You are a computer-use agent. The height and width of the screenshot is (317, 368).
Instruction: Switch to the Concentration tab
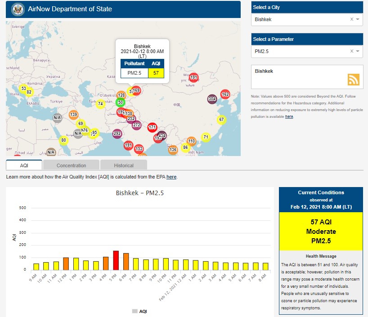pos(71,165)
